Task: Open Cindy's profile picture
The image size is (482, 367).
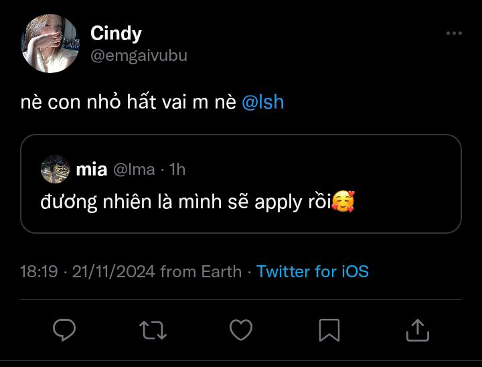Action: [x=50, y=44]
